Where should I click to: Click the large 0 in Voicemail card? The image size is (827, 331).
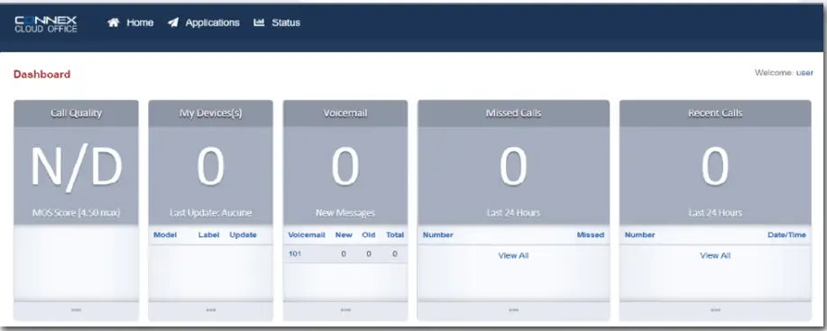coord(345,167)
